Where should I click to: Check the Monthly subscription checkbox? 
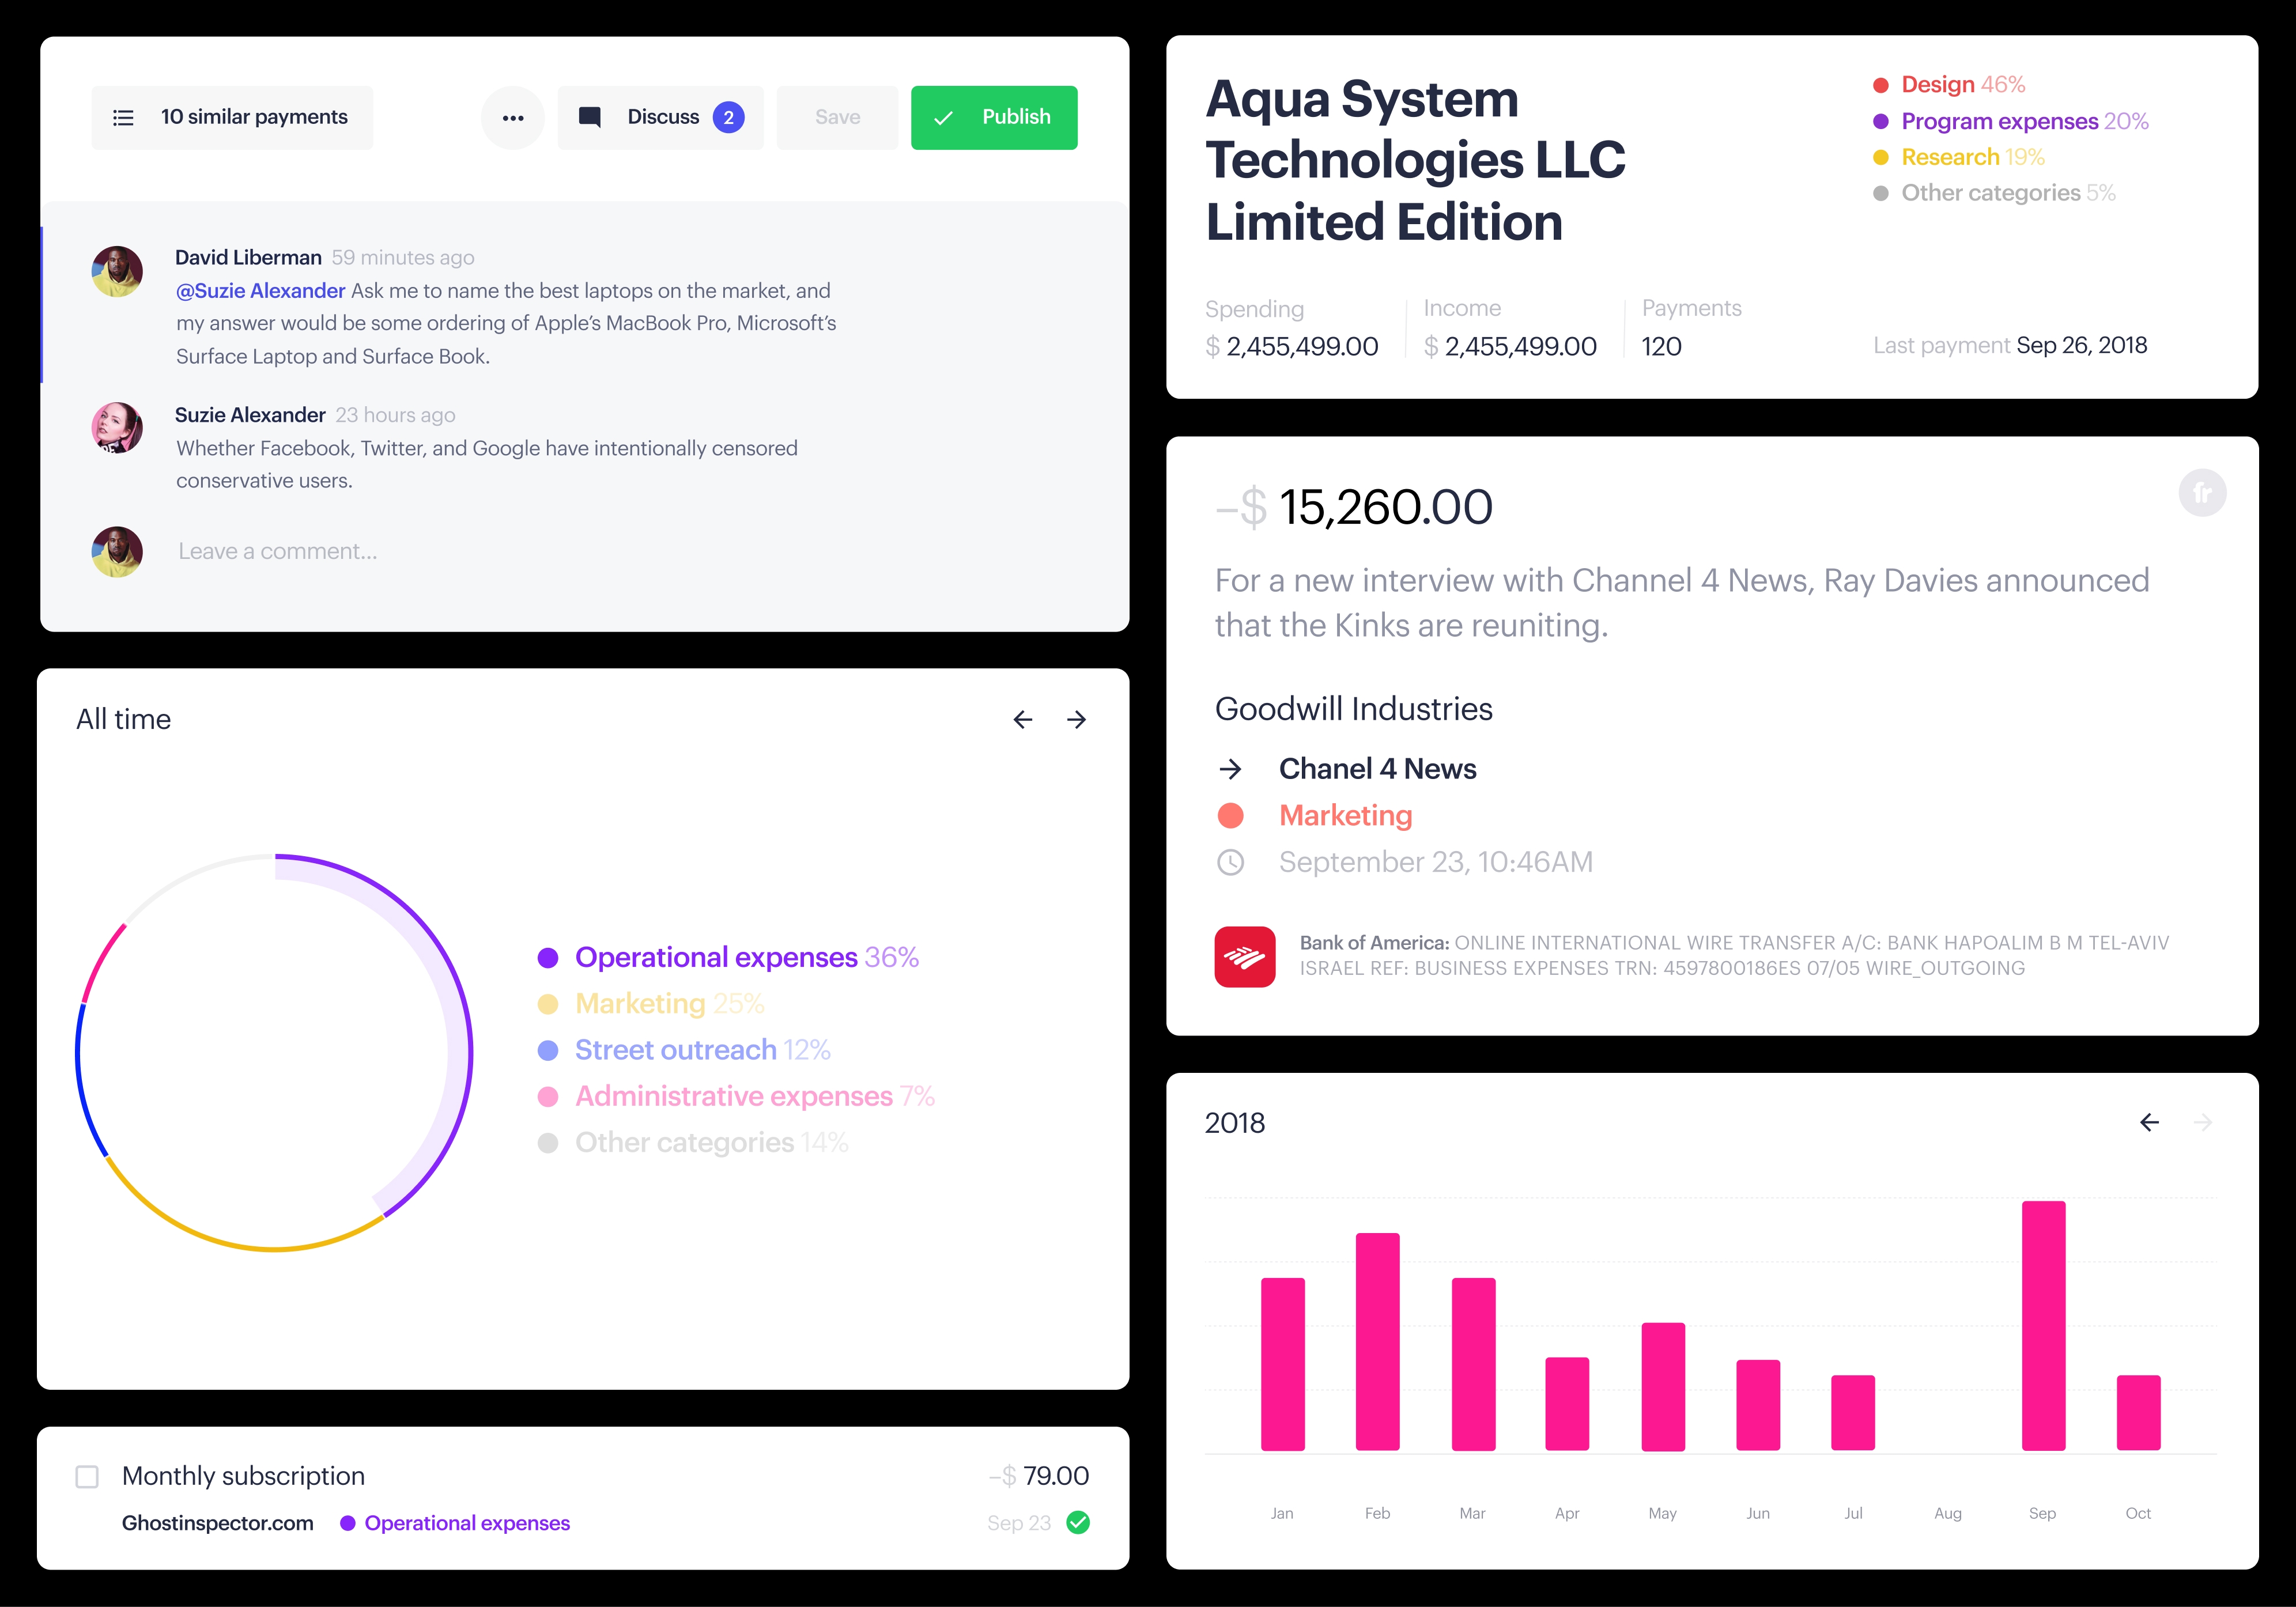[x=88, y=1476]
